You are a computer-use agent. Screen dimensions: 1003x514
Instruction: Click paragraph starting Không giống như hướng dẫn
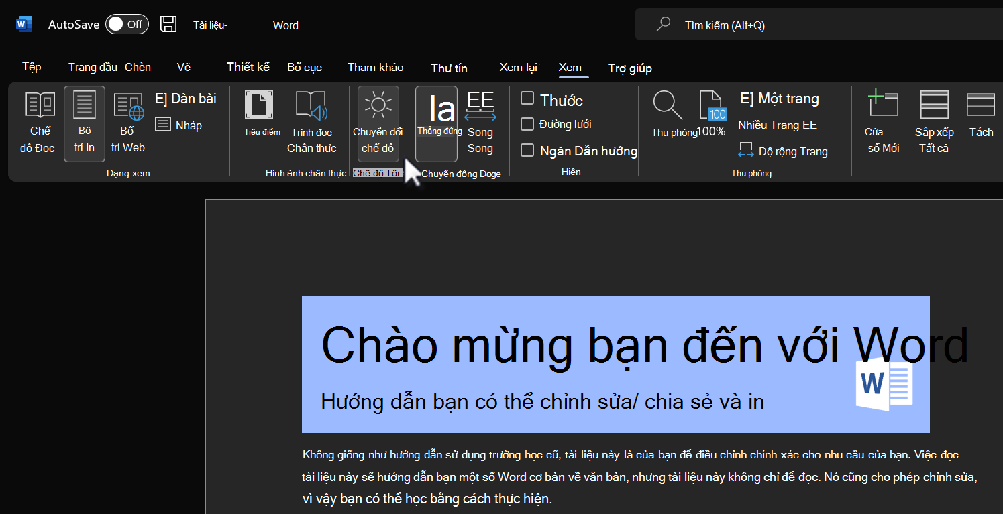click(639, 476)
